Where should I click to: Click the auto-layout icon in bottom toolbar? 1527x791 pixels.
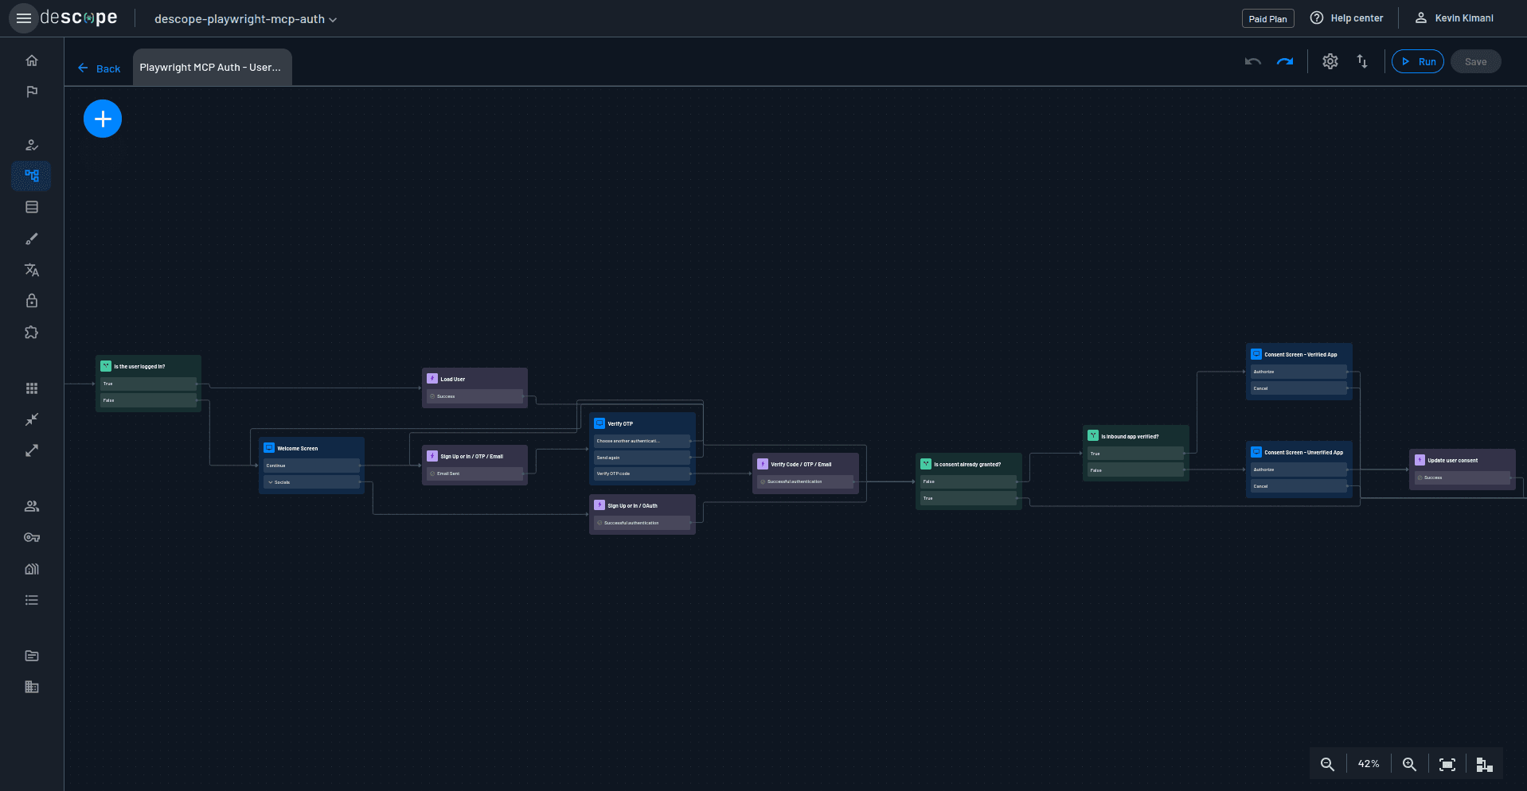tap(1483, 764)
